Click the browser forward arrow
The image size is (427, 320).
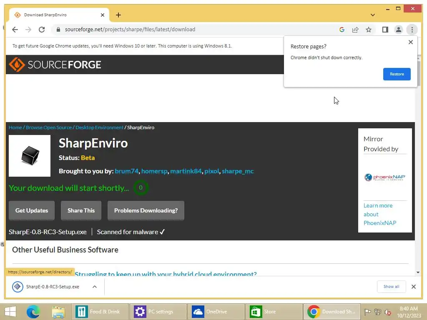tap(28, 30)
